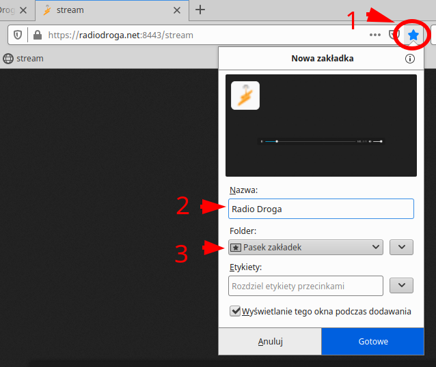The width and height of the screenshot is (436, 367).
Task: Open a new tab with plus button
Action: tap(200, 10)
